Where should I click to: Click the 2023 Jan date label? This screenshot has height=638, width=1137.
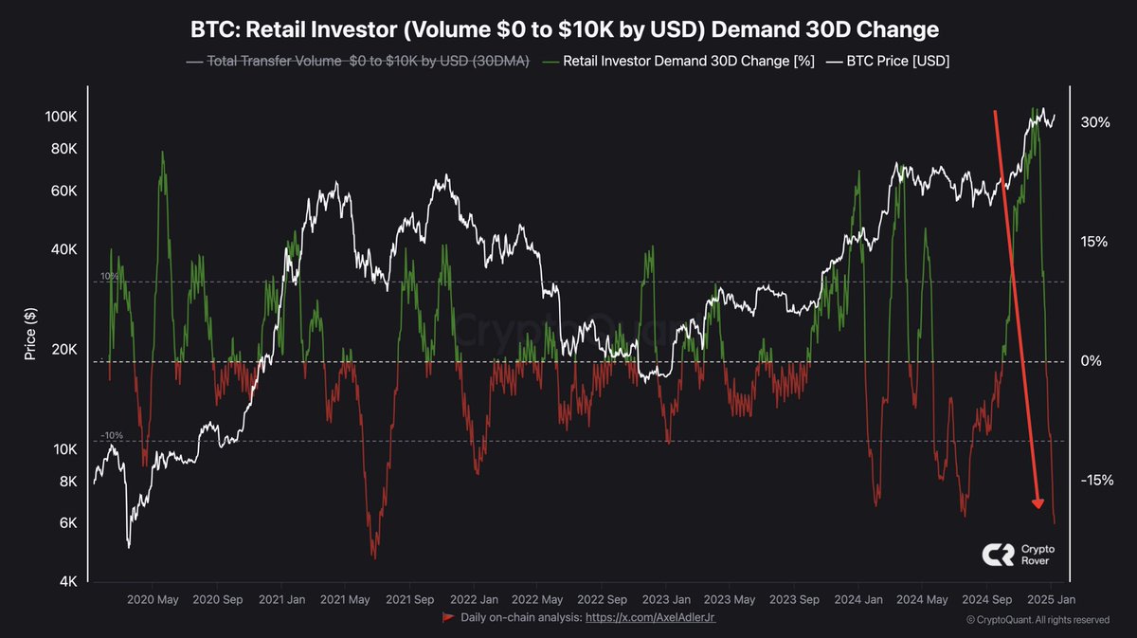(x=666, y=600)
